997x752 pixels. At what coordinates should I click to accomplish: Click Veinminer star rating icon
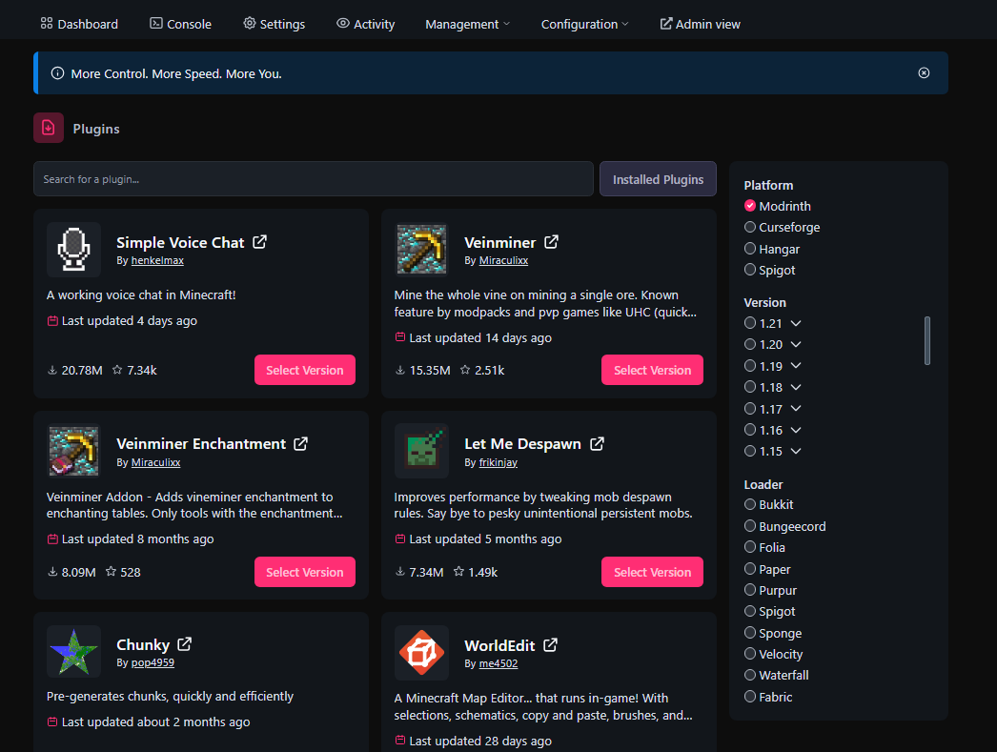(465, 370)
